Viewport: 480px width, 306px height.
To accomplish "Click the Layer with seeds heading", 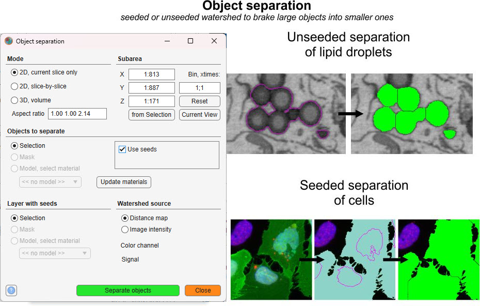I will click(x=32, y=204).
